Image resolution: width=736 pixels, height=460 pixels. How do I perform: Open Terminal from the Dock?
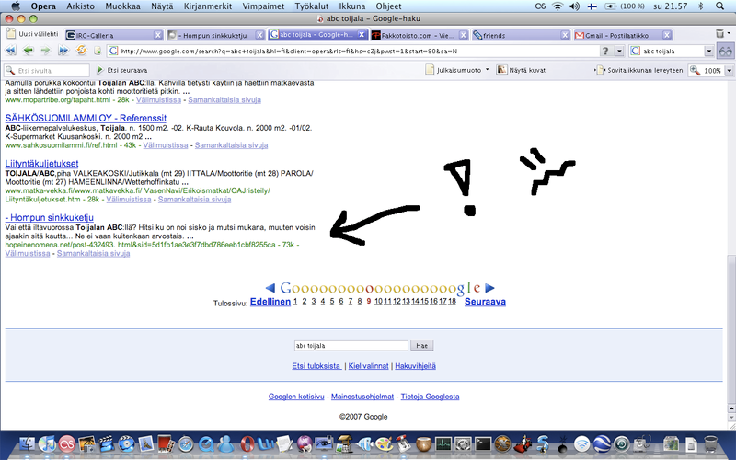pyautogui.click(x=482, y=443)
